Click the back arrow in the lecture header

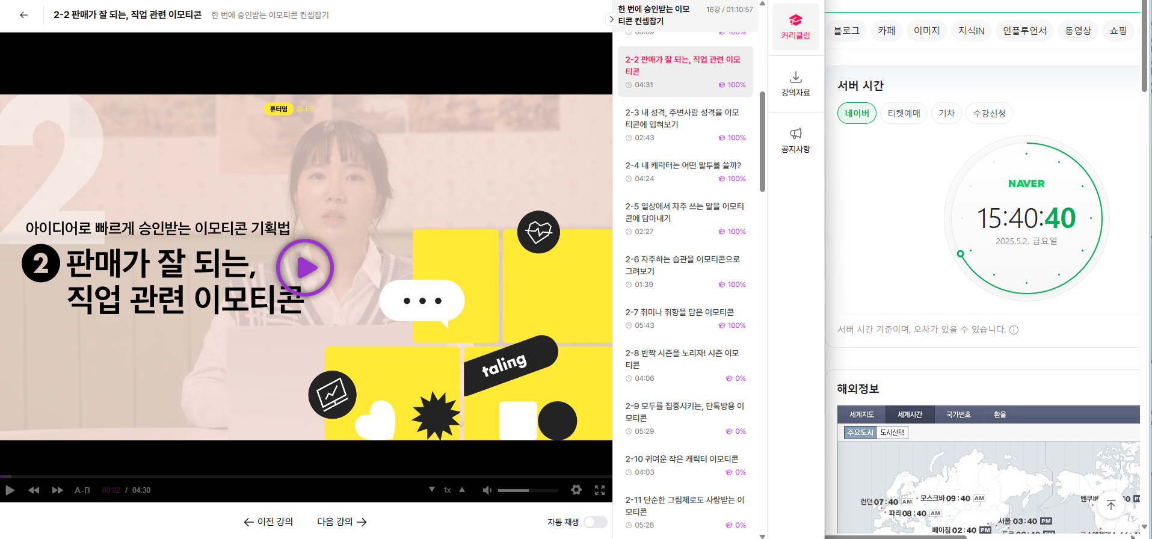pos(24,15)
